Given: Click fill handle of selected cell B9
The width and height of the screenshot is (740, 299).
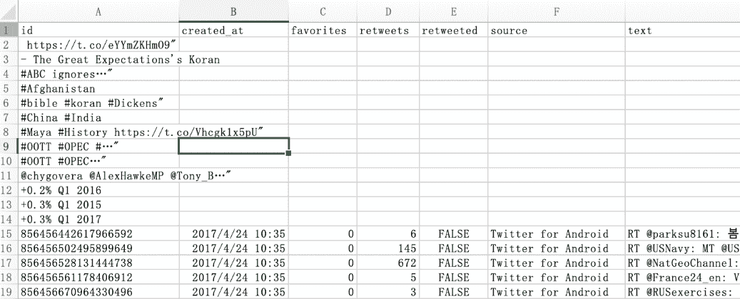Looking at the screenshot, I should click(288, 153).
